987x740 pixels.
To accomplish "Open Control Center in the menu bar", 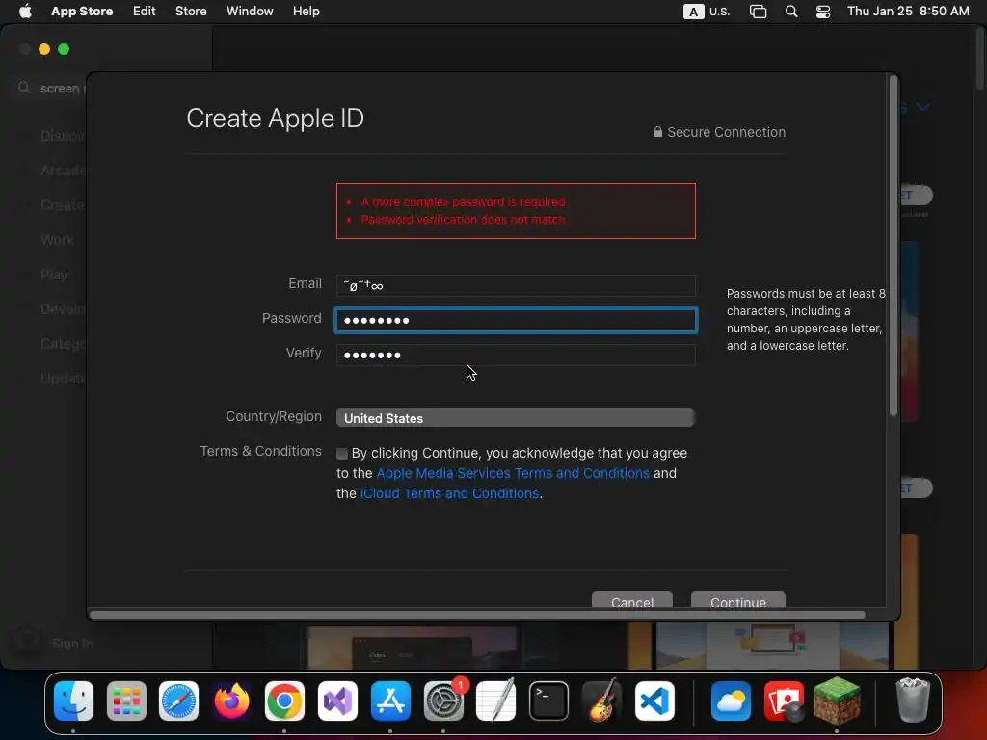I will click(823, 12).
